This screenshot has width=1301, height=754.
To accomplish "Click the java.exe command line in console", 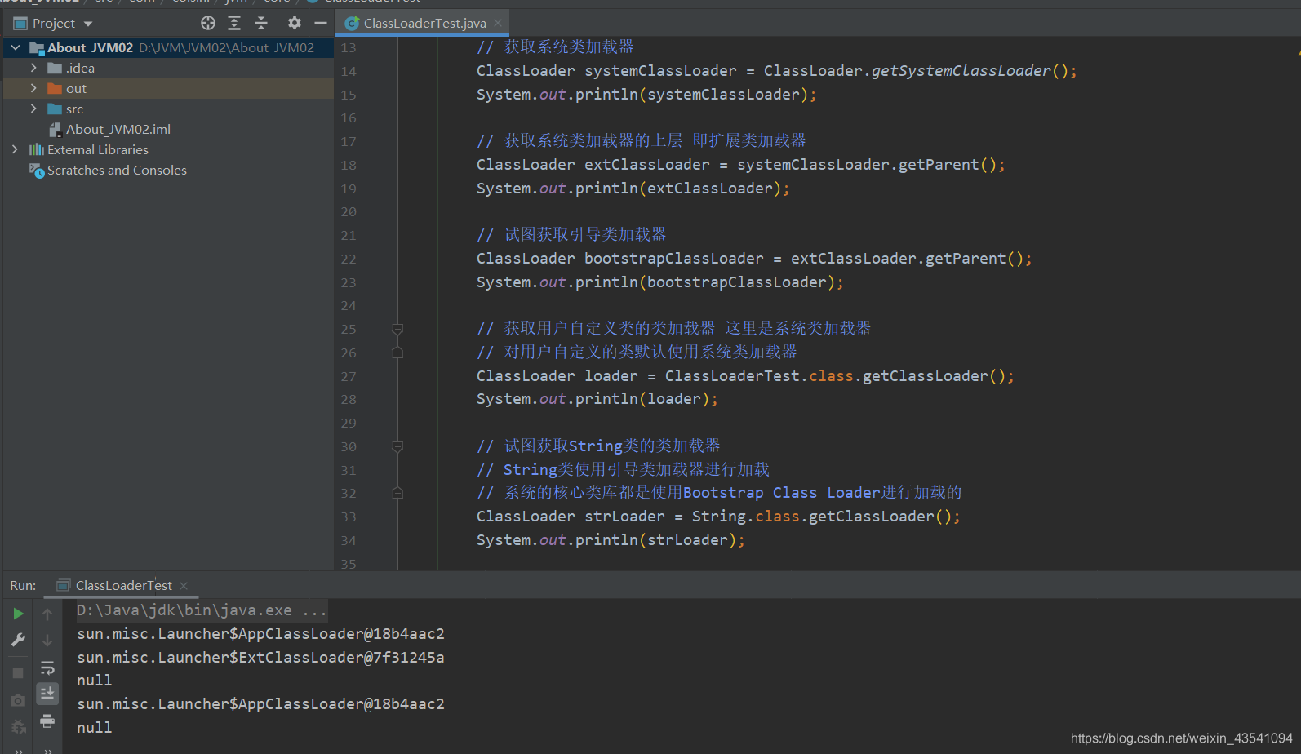I will (x=202, y=610).
